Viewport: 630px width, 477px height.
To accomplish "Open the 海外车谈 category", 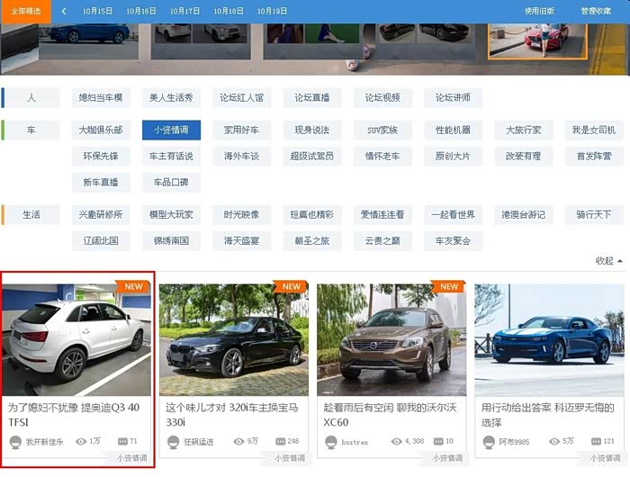I will click(x=241, y=157).
